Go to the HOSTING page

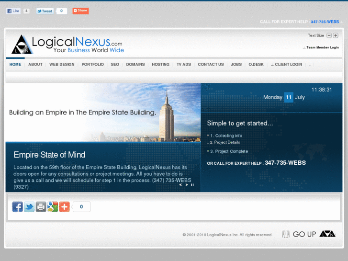pos(160,65)
